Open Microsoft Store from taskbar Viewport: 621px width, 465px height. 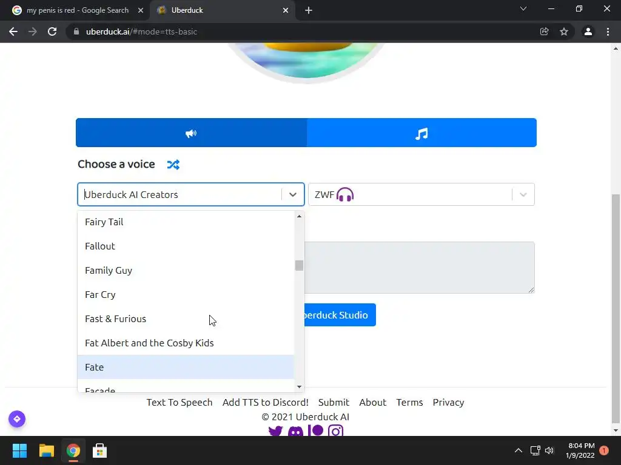[x=100, y=450]
